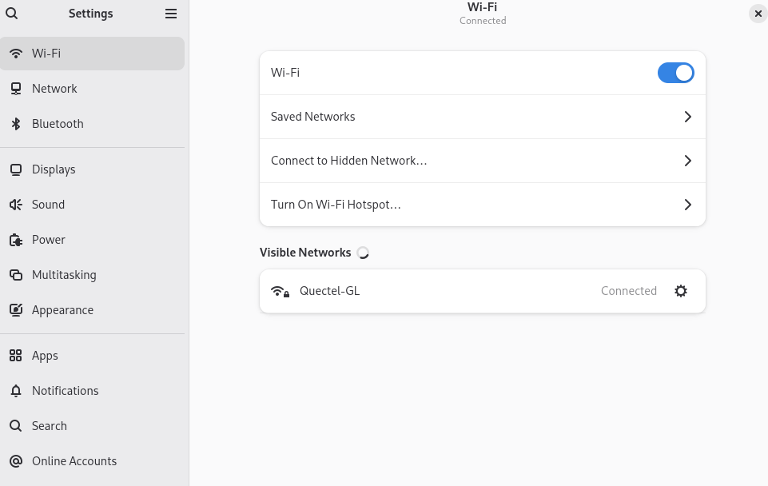
Task: Click the Search item in sidebar
Action: pyautogui.click(x=49, y=426)
